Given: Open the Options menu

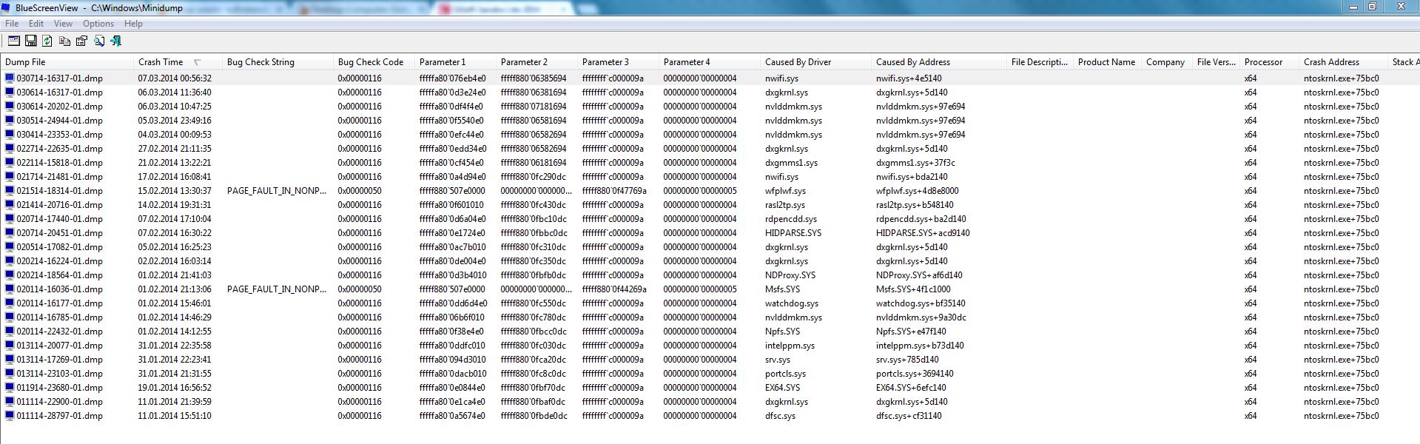Looking at the screenshot, I should pyautogui.click(x=98, y=24).
